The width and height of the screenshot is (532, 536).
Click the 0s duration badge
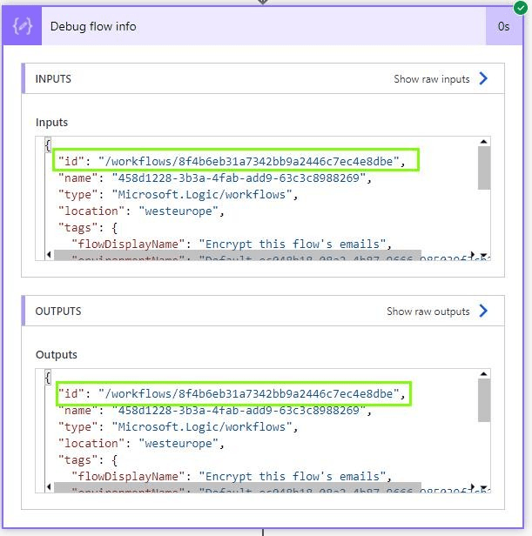point(503,26)
